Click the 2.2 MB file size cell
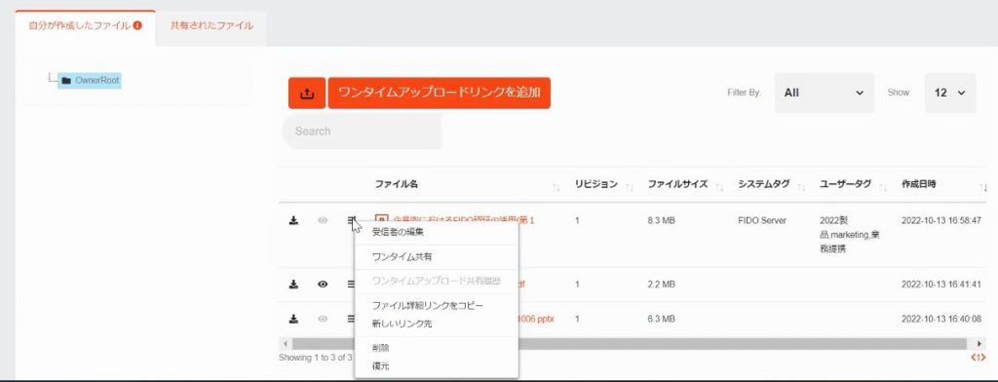The height and width of the screenshot is (382, 998). coord(662,284)
